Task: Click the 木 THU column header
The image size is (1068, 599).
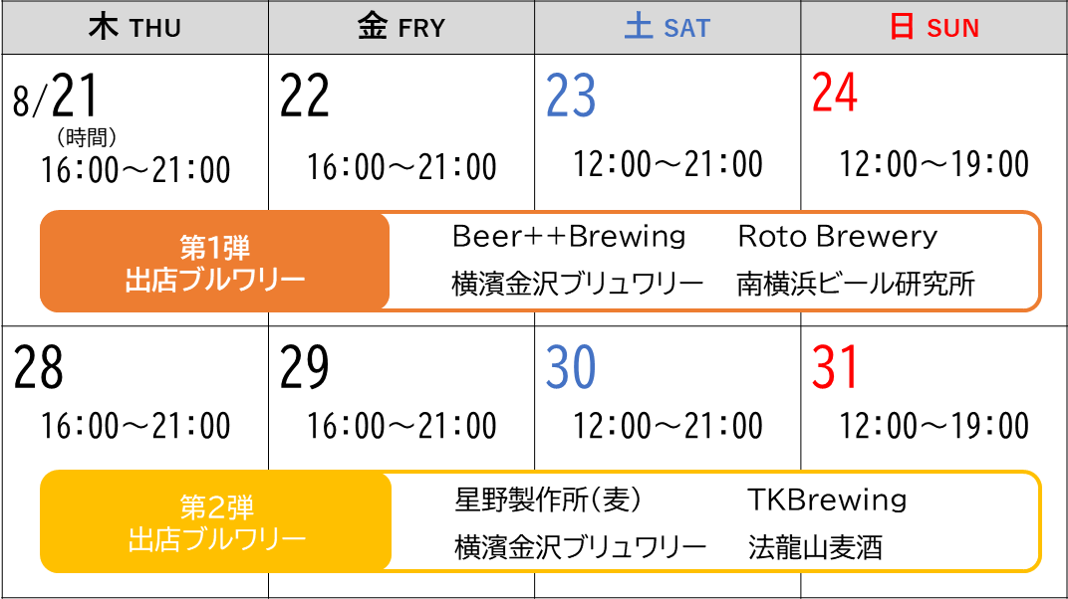Action: 134,27
